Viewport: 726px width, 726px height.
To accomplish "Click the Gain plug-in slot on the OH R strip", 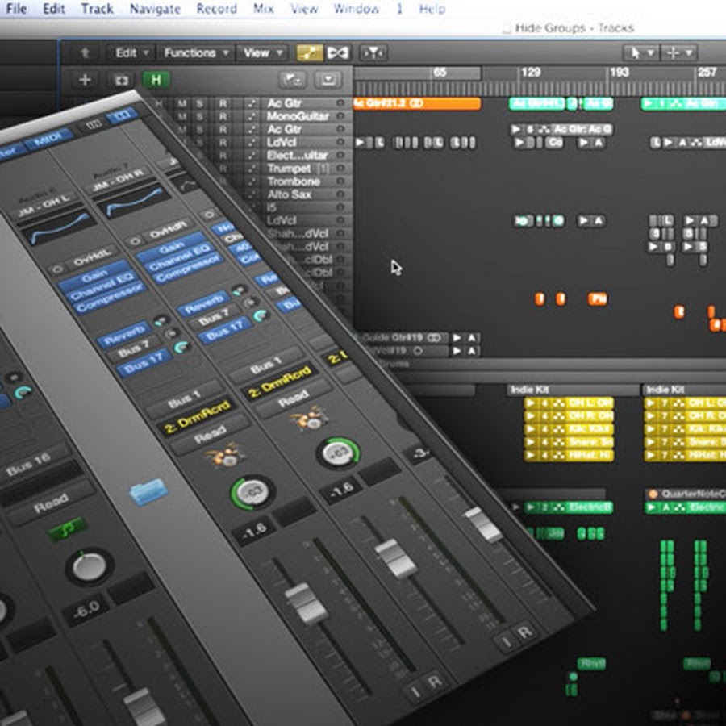I will click(172, 248).
